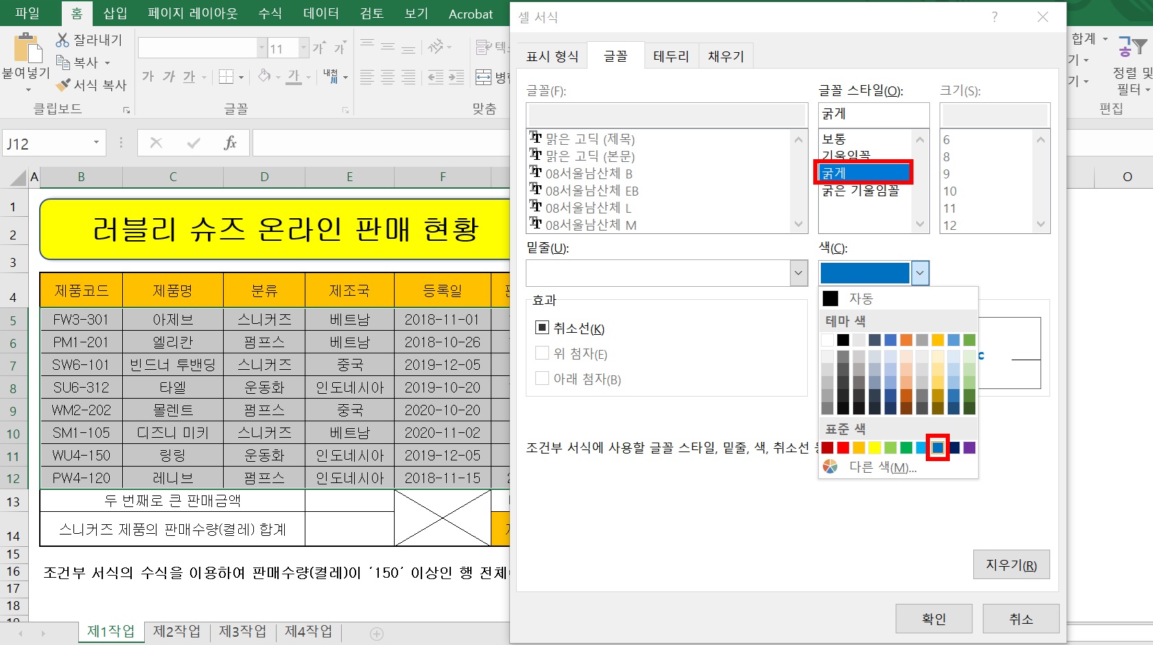Open the 제2작업 sheet tab
Image resolution: width=1153 pixels, height=645 pixels.
tap(176, 631)
